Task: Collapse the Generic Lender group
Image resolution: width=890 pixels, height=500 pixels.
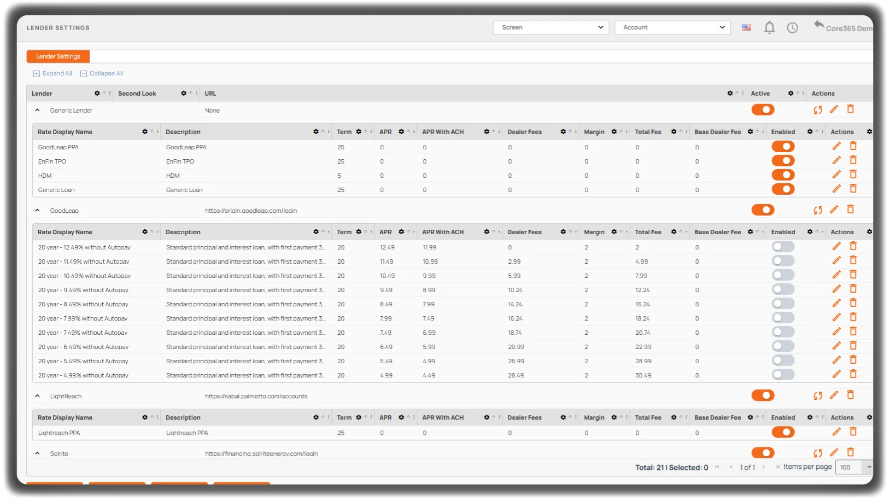Action: (x=37, y=110)
